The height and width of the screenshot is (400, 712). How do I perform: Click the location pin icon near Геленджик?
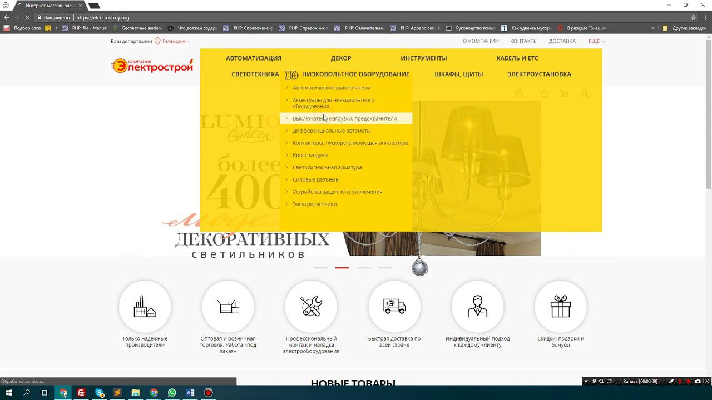tap(157, 41)
